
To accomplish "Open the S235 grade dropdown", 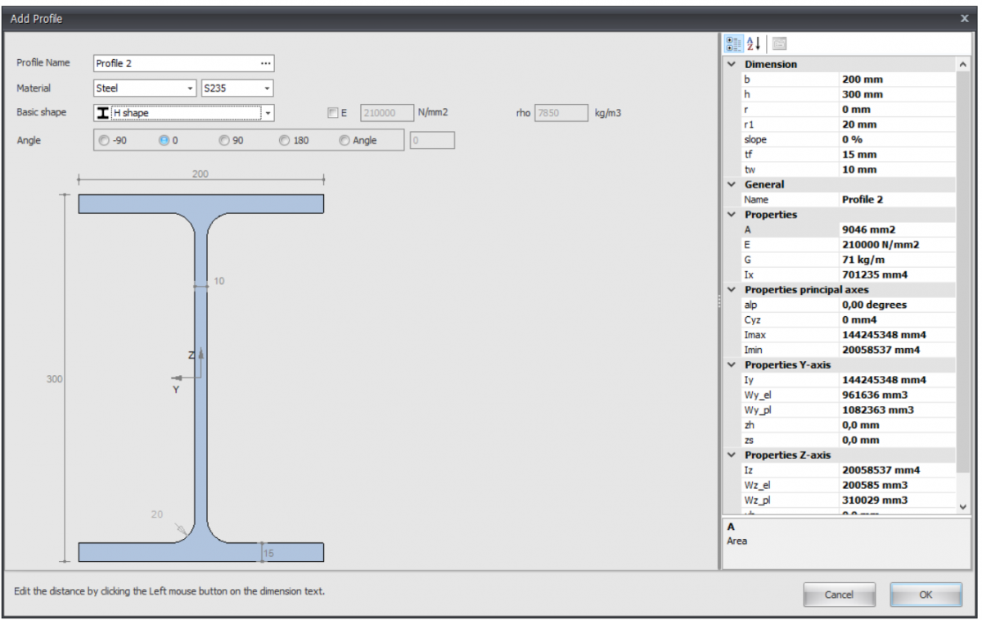I will click(267, 88).
